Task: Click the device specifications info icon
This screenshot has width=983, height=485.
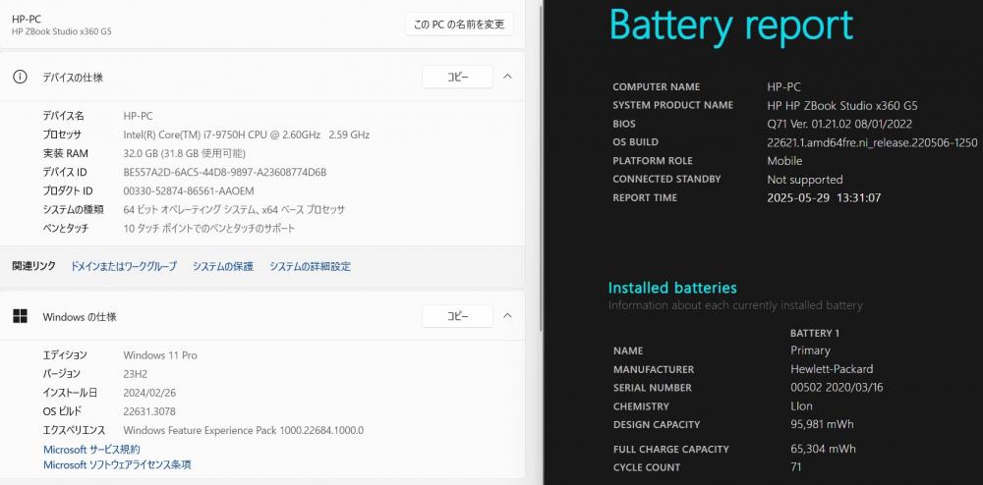Action: (x=20, y=77)
